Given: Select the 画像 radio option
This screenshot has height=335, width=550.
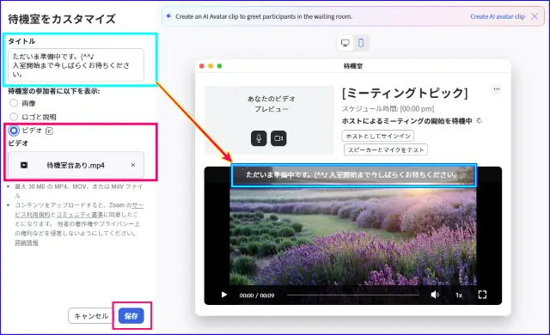Looking at the screenshot, I should pos(14,103).
